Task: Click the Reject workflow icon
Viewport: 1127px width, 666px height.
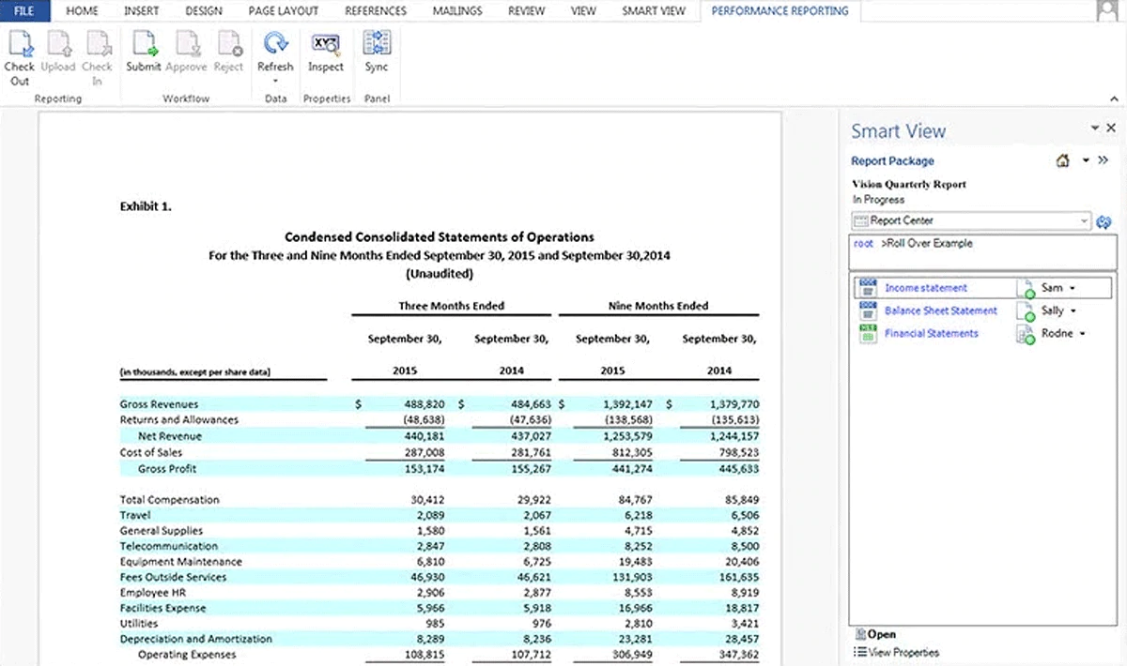Action: point(229,45)
